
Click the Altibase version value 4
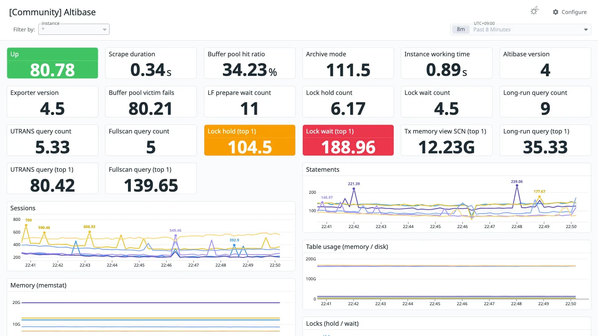pyautogui.click(x=545, y=70)
